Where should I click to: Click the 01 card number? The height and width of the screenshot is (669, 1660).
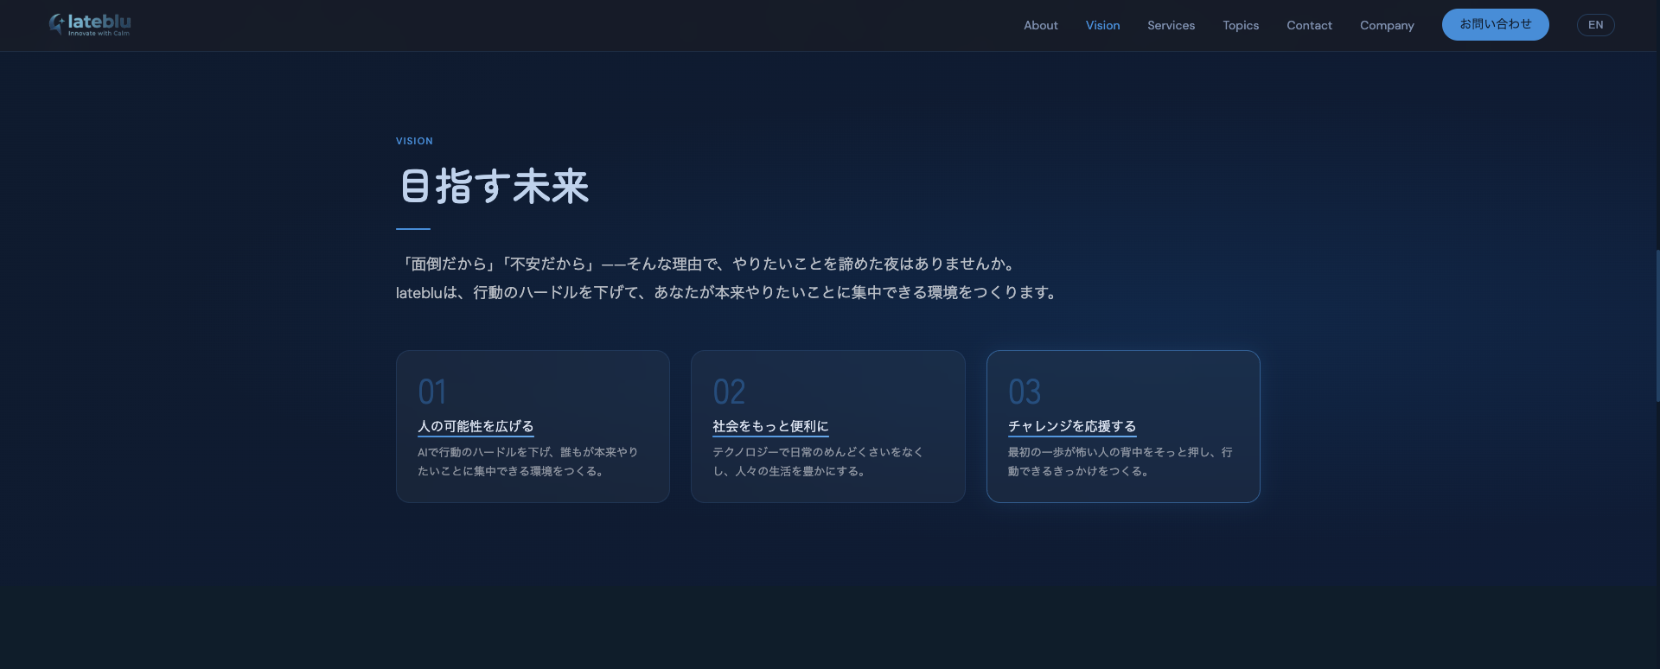(432, 392)
